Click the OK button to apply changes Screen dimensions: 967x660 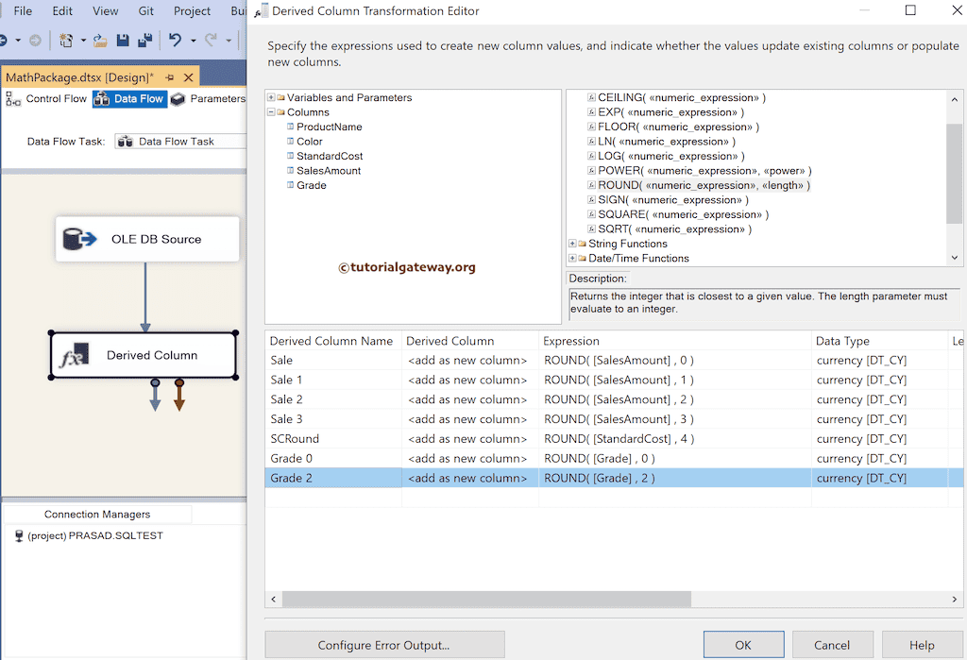click(x=743, y=644)
